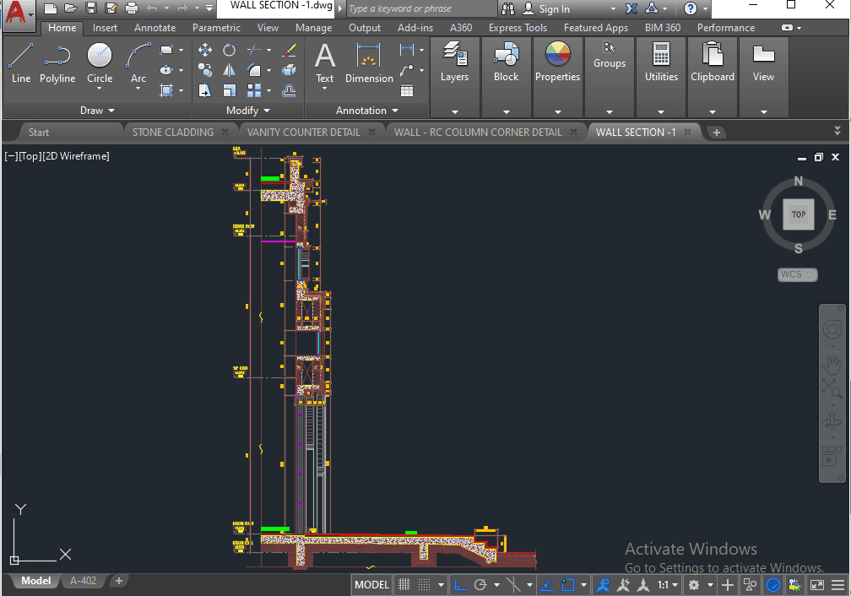
Task: Toggle grid display in status bar
Action: 404,585
